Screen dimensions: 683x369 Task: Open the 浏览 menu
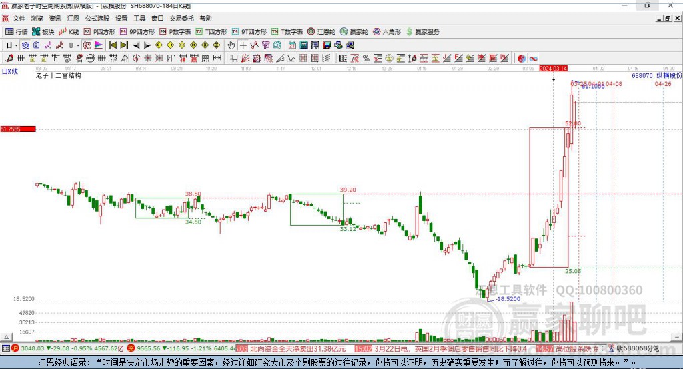[x=37, y=18]
